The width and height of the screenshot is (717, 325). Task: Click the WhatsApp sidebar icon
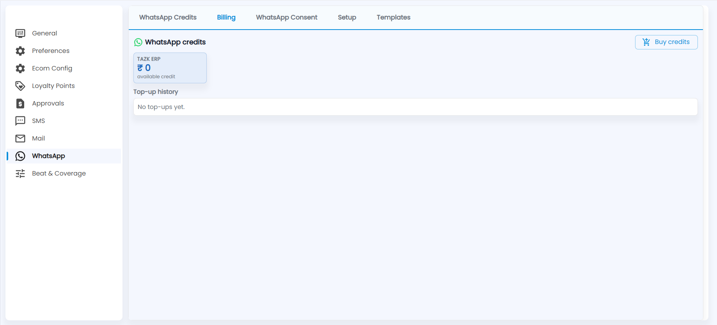tap(20, 156)
